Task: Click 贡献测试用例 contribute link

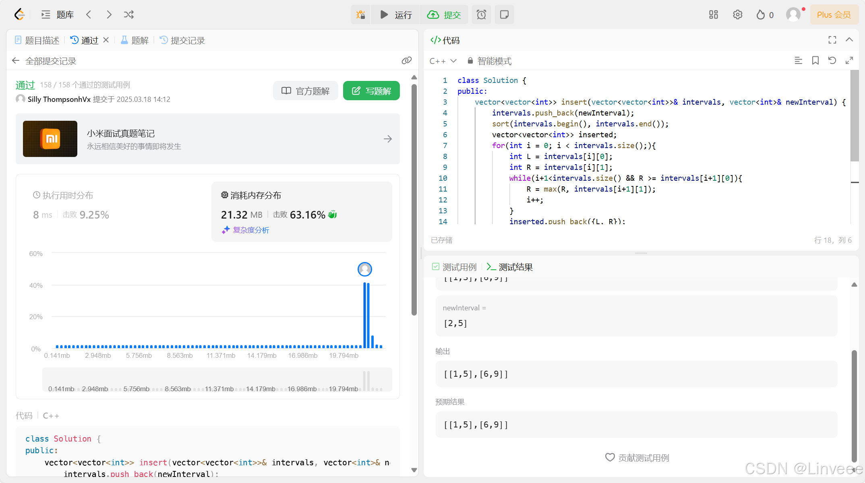Action: [637, 458]
